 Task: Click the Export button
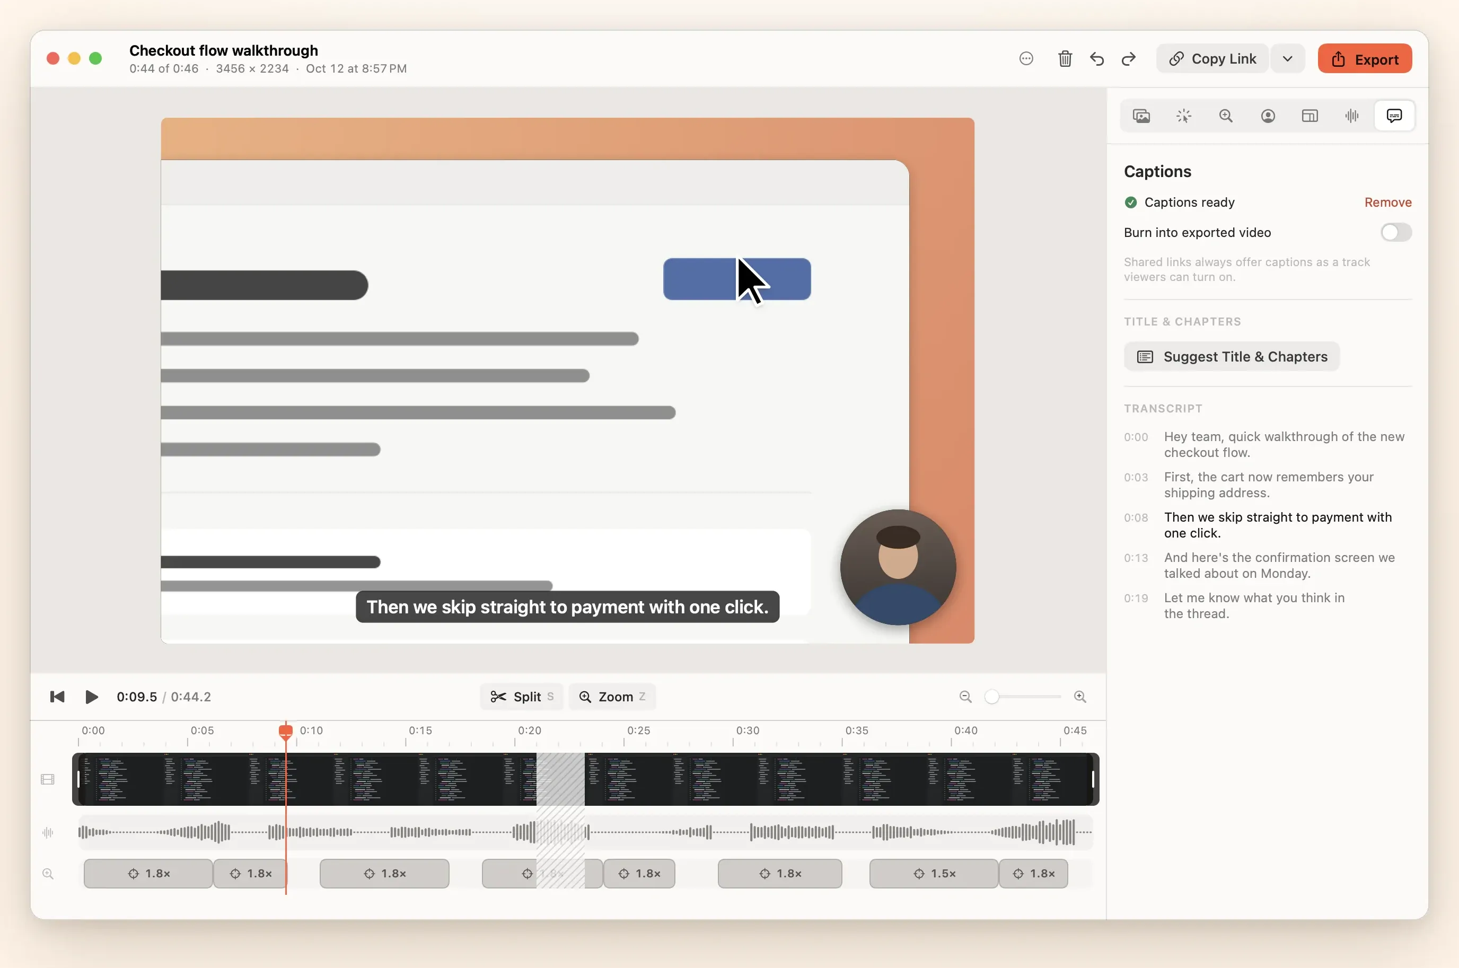pyautogui.click(x=1365, y=59)
